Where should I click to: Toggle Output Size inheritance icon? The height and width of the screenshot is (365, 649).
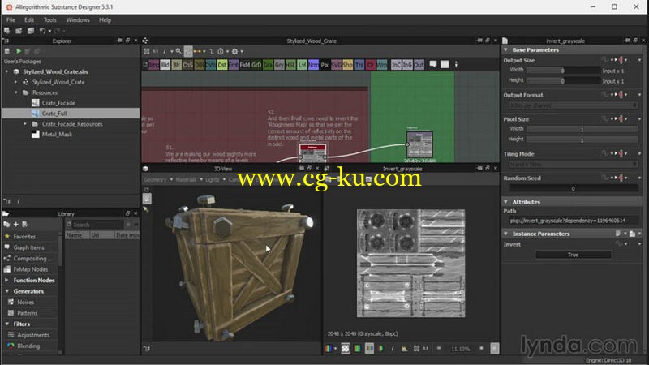621,60
